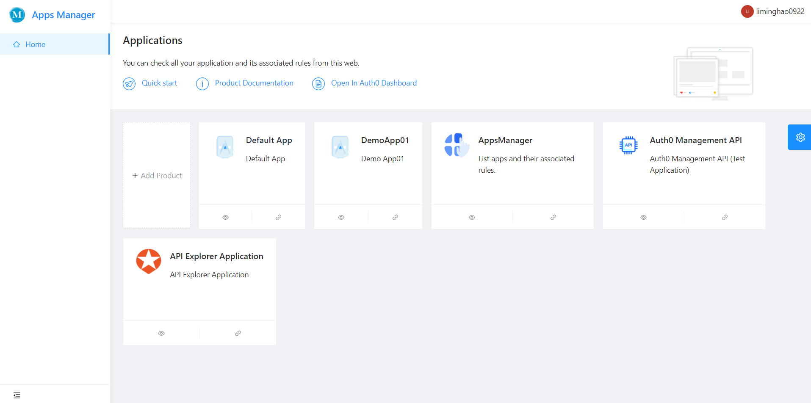Click the Default App card icon
811x403 pixels.
point(225,147)
